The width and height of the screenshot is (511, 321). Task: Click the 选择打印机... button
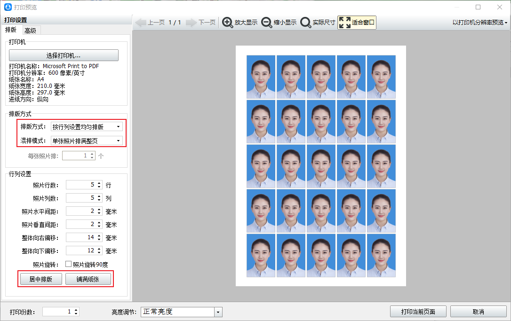point(64,55)
